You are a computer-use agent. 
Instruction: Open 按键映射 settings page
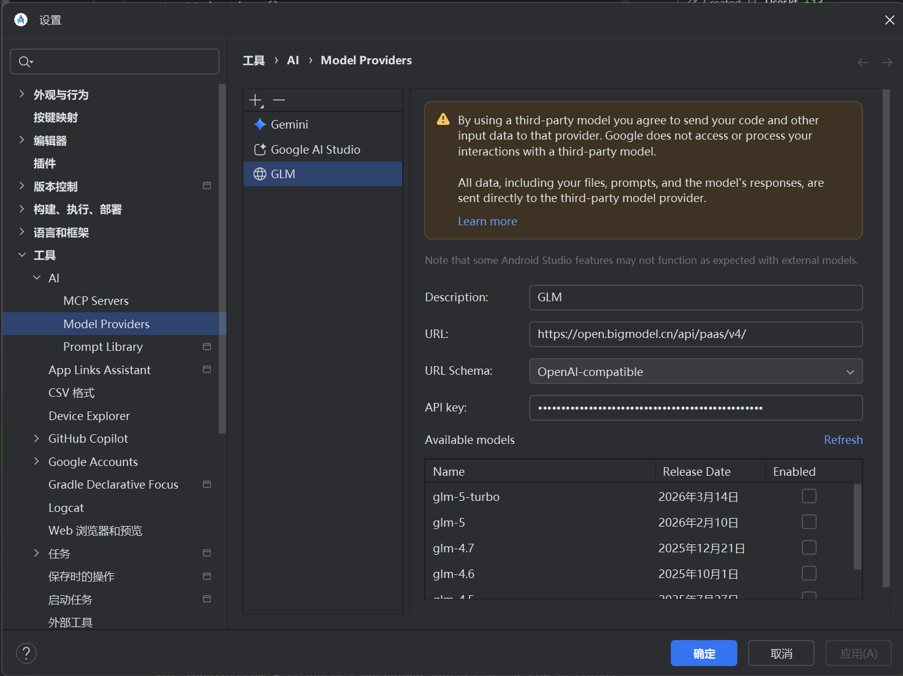tap(56, 117)
